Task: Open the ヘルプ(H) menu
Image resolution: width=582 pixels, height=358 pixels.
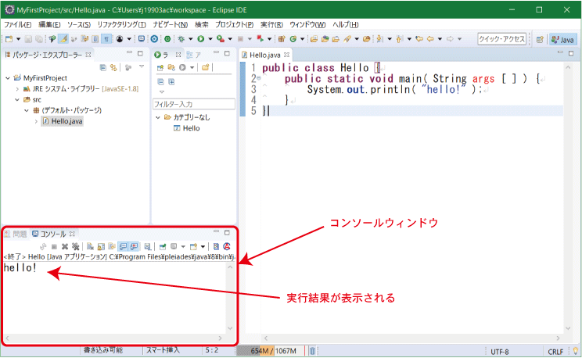Action: pyautogui.click(x=346, y=24)
